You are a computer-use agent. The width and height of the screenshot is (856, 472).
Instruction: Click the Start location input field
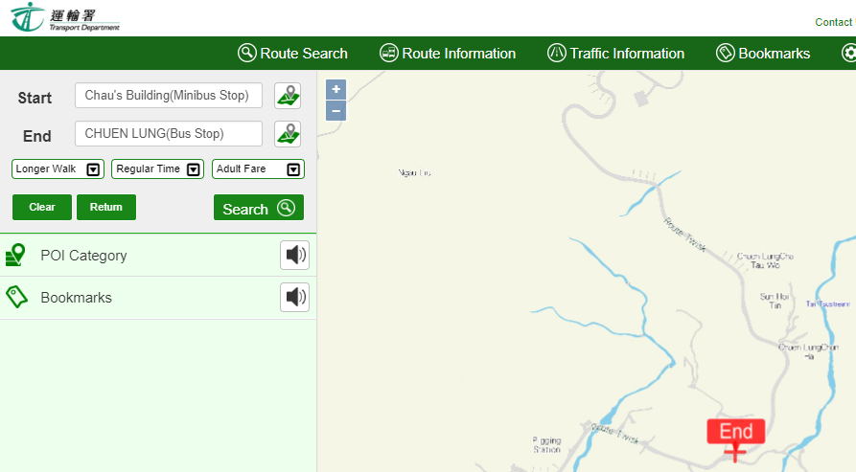pos(169,96)
